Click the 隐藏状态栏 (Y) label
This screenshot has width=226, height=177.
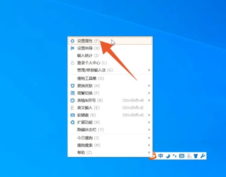click(90, 130)
